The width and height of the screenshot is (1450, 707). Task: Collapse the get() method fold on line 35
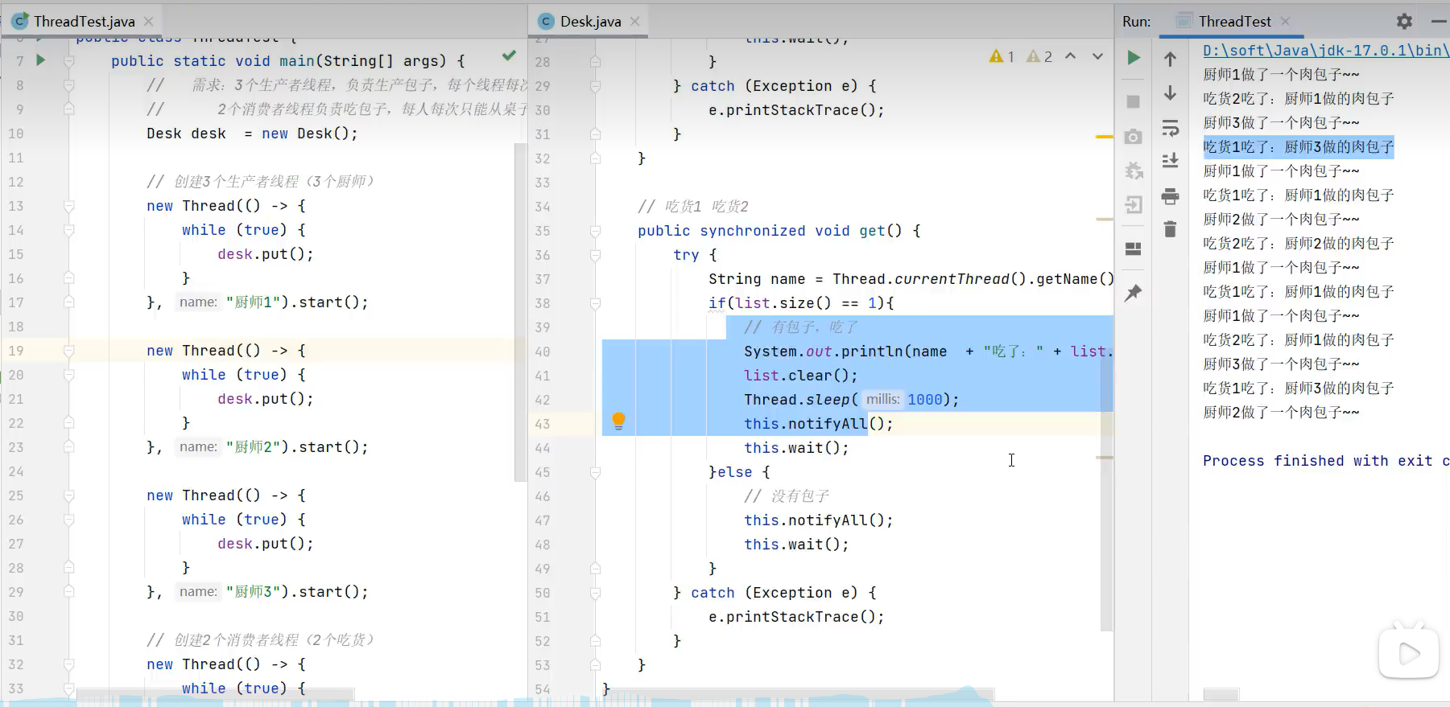pos(595,231)
